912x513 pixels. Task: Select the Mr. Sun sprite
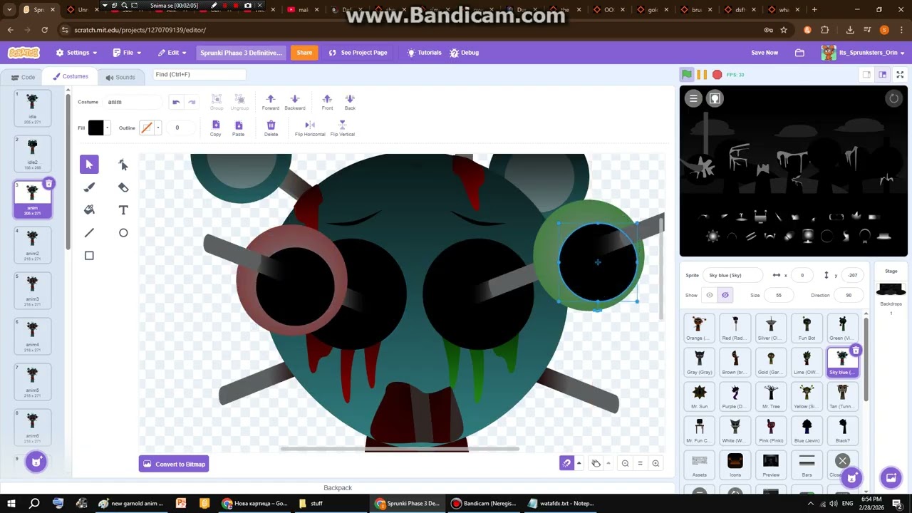(700, 395)
